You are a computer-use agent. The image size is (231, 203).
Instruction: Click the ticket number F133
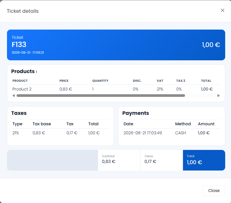(x=19, y=44)
